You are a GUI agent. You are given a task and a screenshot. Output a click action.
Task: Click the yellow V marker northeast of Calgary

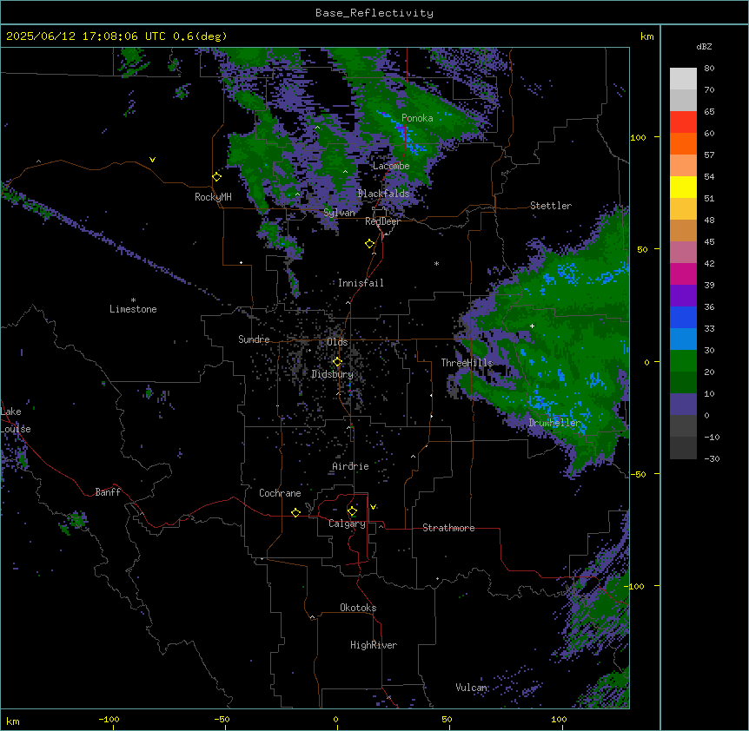coord(373,507)
